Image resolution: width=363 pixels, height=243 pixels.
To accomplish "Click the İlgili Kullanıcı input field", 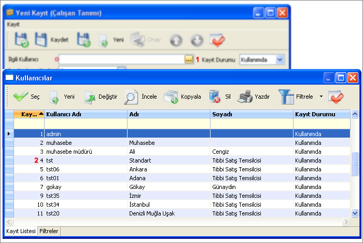I will (x=122, y=60).
